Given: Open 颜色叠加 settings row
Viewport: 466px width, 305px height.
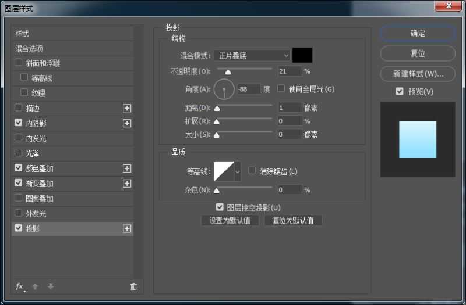Looking at the screenshot, I should [x=72, y=168].
